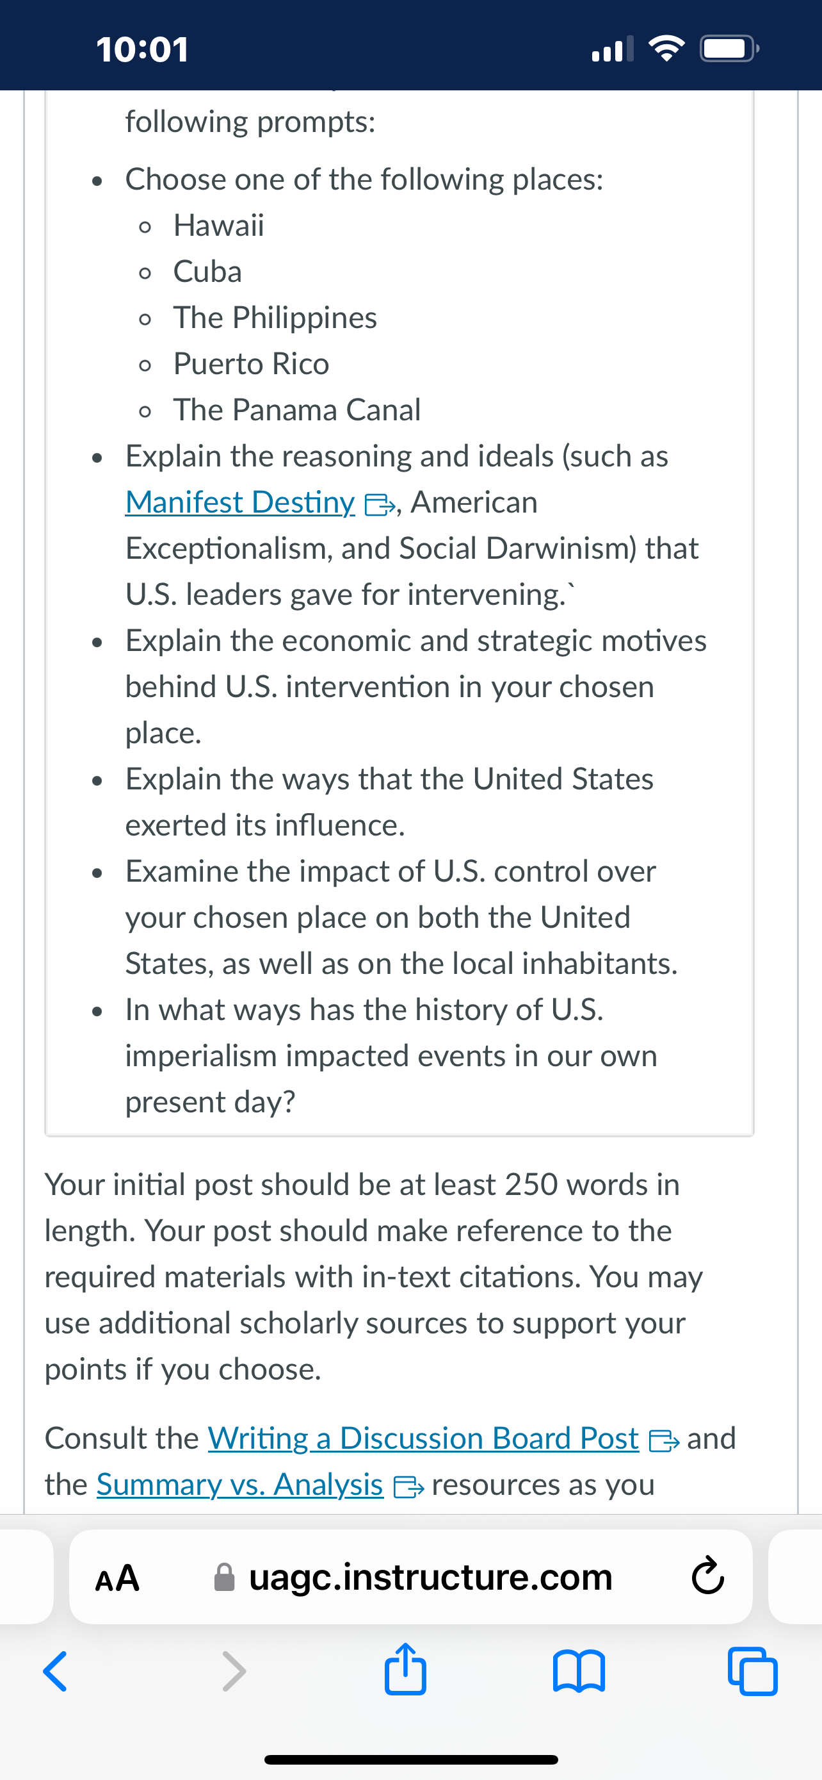Tap the padlock icon in address bar
Image resolution: width=822 pixels, height=1780 pixels.
pyautogui.click(x=224, y=1577)
